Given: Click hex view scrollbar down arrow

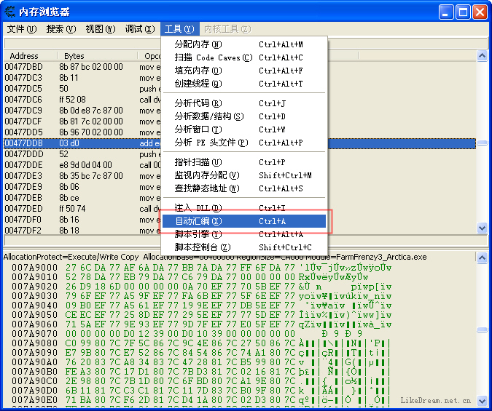Looking at the screenshot, I should tap(483, 400).
